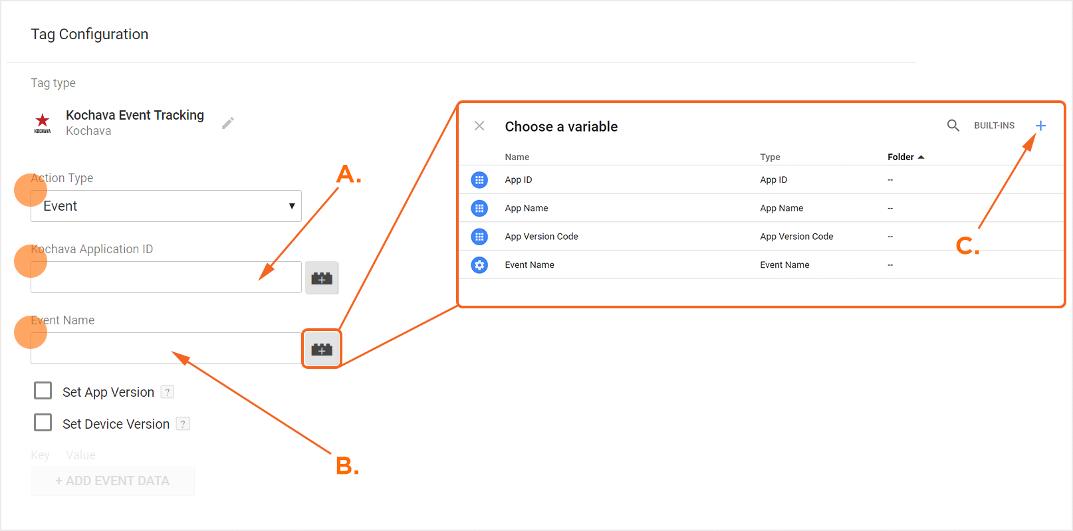Enable the Set App Version checkbox
The image size is (1073, 531).
coord(43,391)
